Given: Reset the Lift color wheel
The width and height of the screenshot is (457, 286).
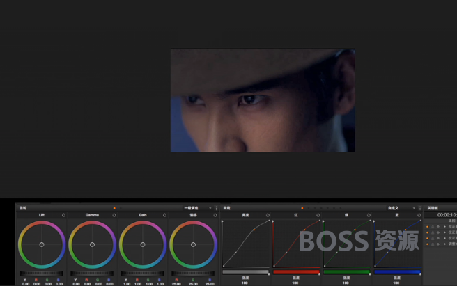Looking at the screenshot, I should tap(63, 215).
